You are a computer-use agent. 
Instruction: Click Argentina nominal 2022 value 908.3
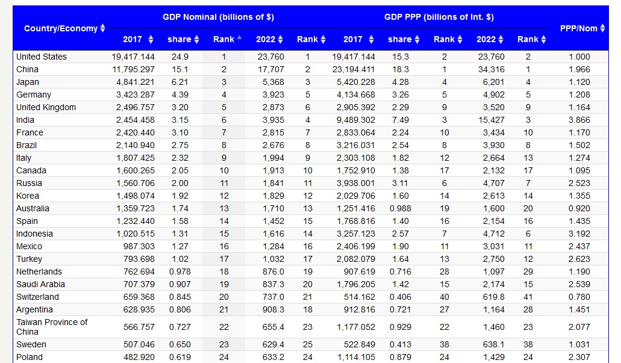pos(273,310)
